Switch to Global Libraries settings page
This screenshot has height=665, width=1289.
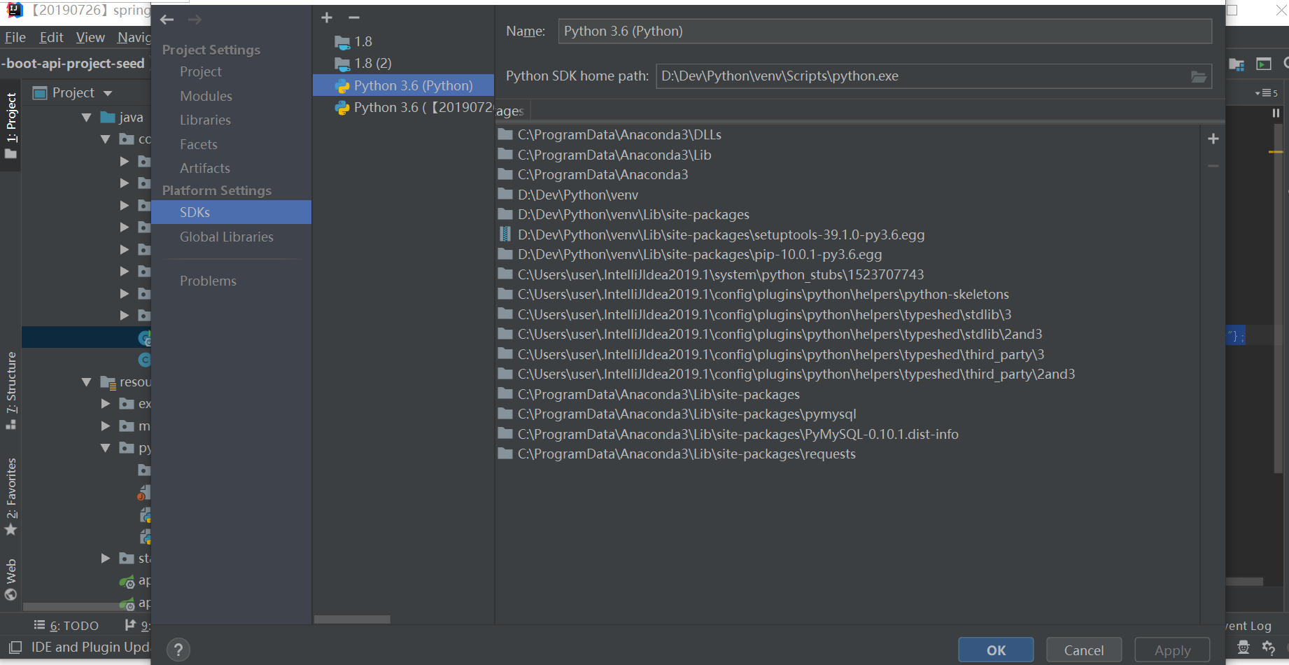click(x=226, y=237)
